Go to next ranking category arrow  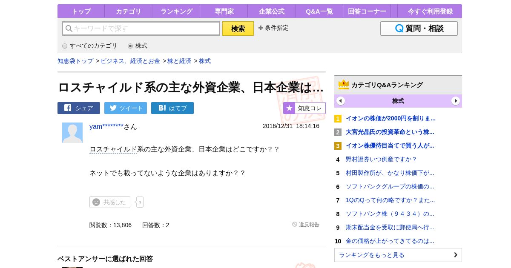pyautogui.click(x=456, y=101)
